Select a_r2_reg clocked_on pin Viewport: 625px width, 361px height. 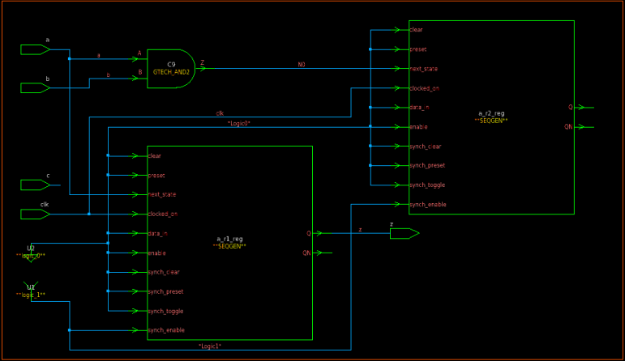coord(425,88)
